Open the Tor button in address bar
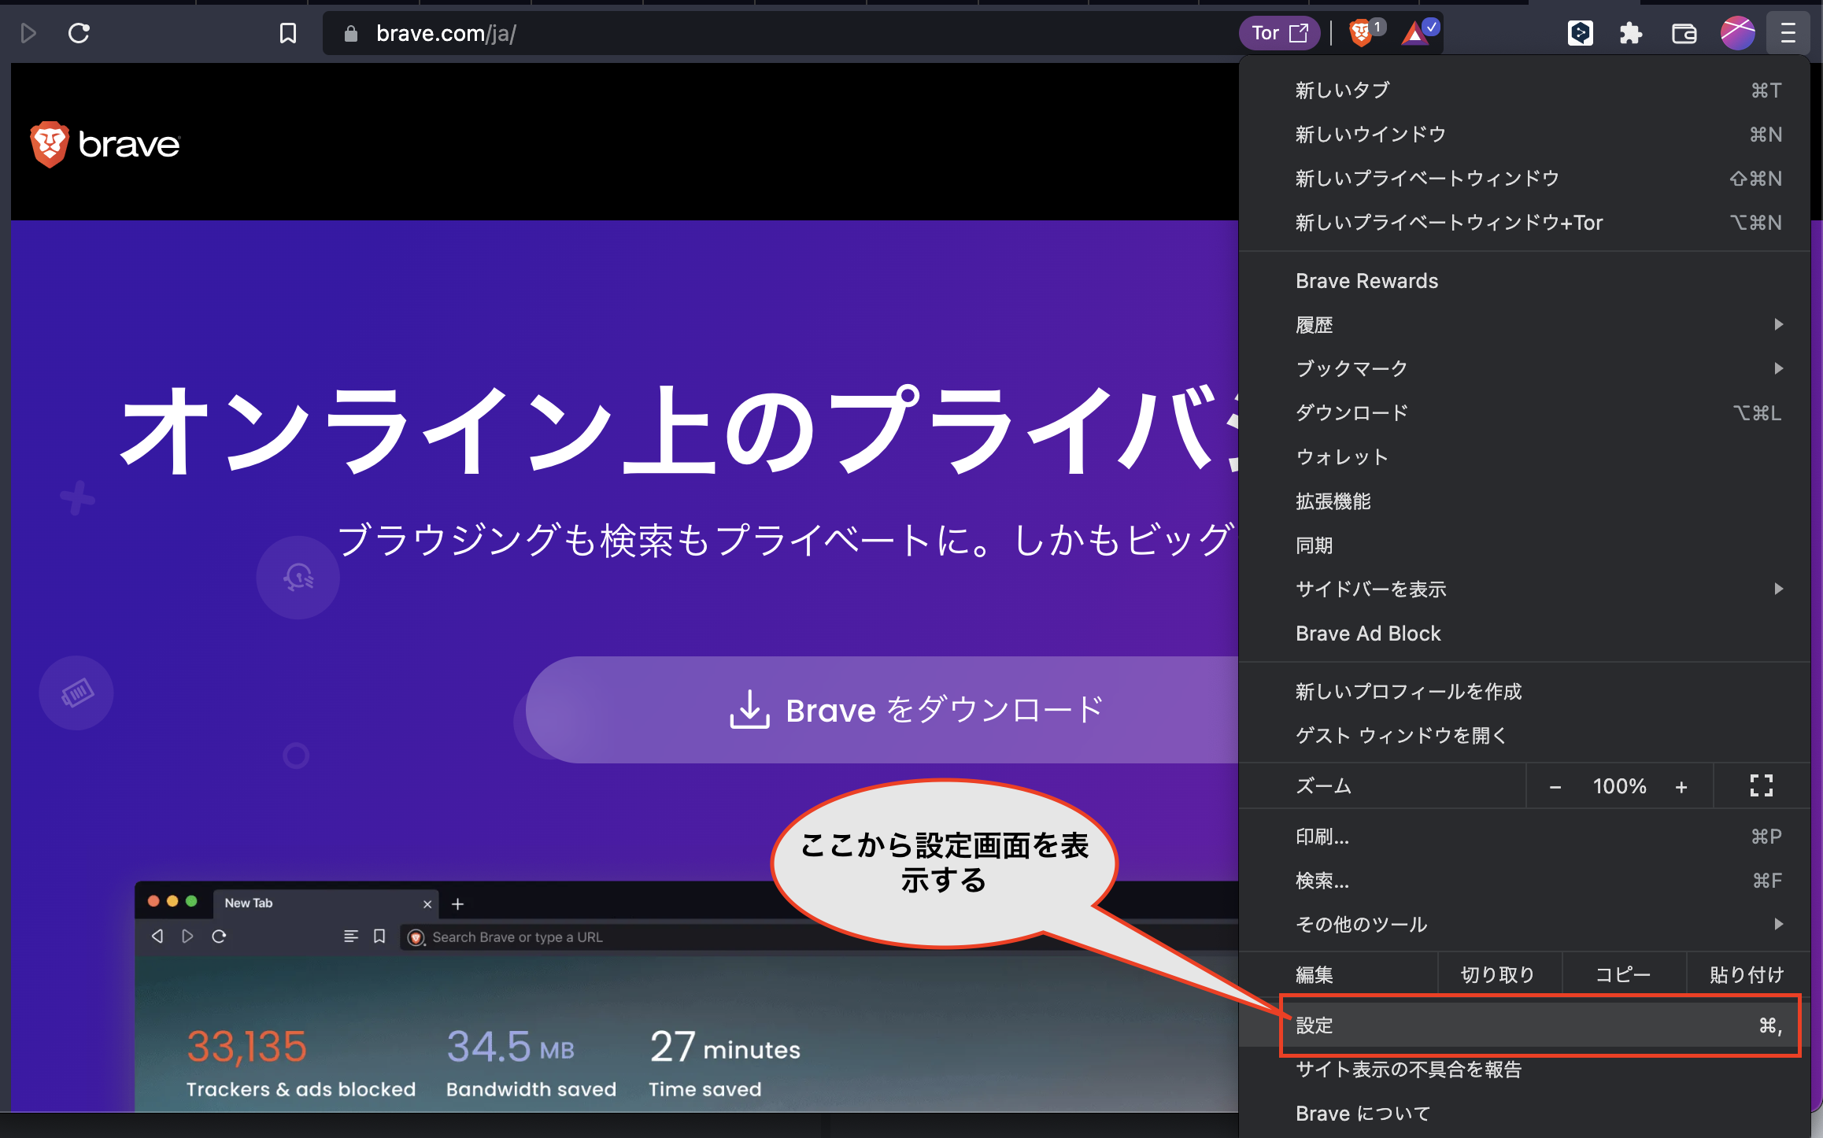This screenshot has height=1138, width=1823. pyautogui.click(x=1280, y=33)
